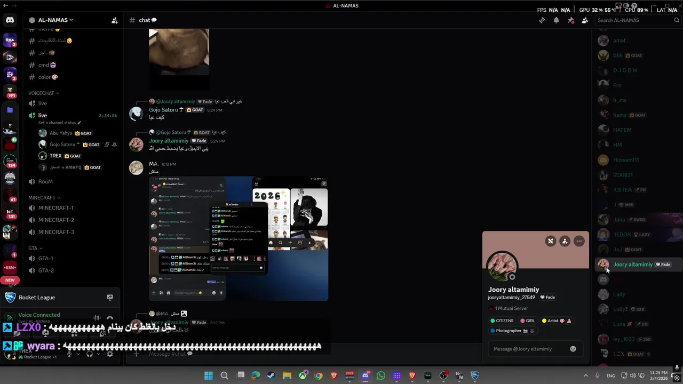Toggle microphone mute in user panel
The height and width of the screenshot is (384, 683).
[69, 354]
